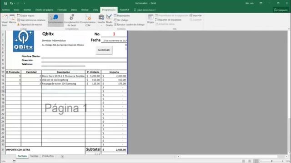Image resolution: width=291 pixels, height=163 pixels.
Task: Switch to the Vista tab
Action: click(x=95, y=10)
